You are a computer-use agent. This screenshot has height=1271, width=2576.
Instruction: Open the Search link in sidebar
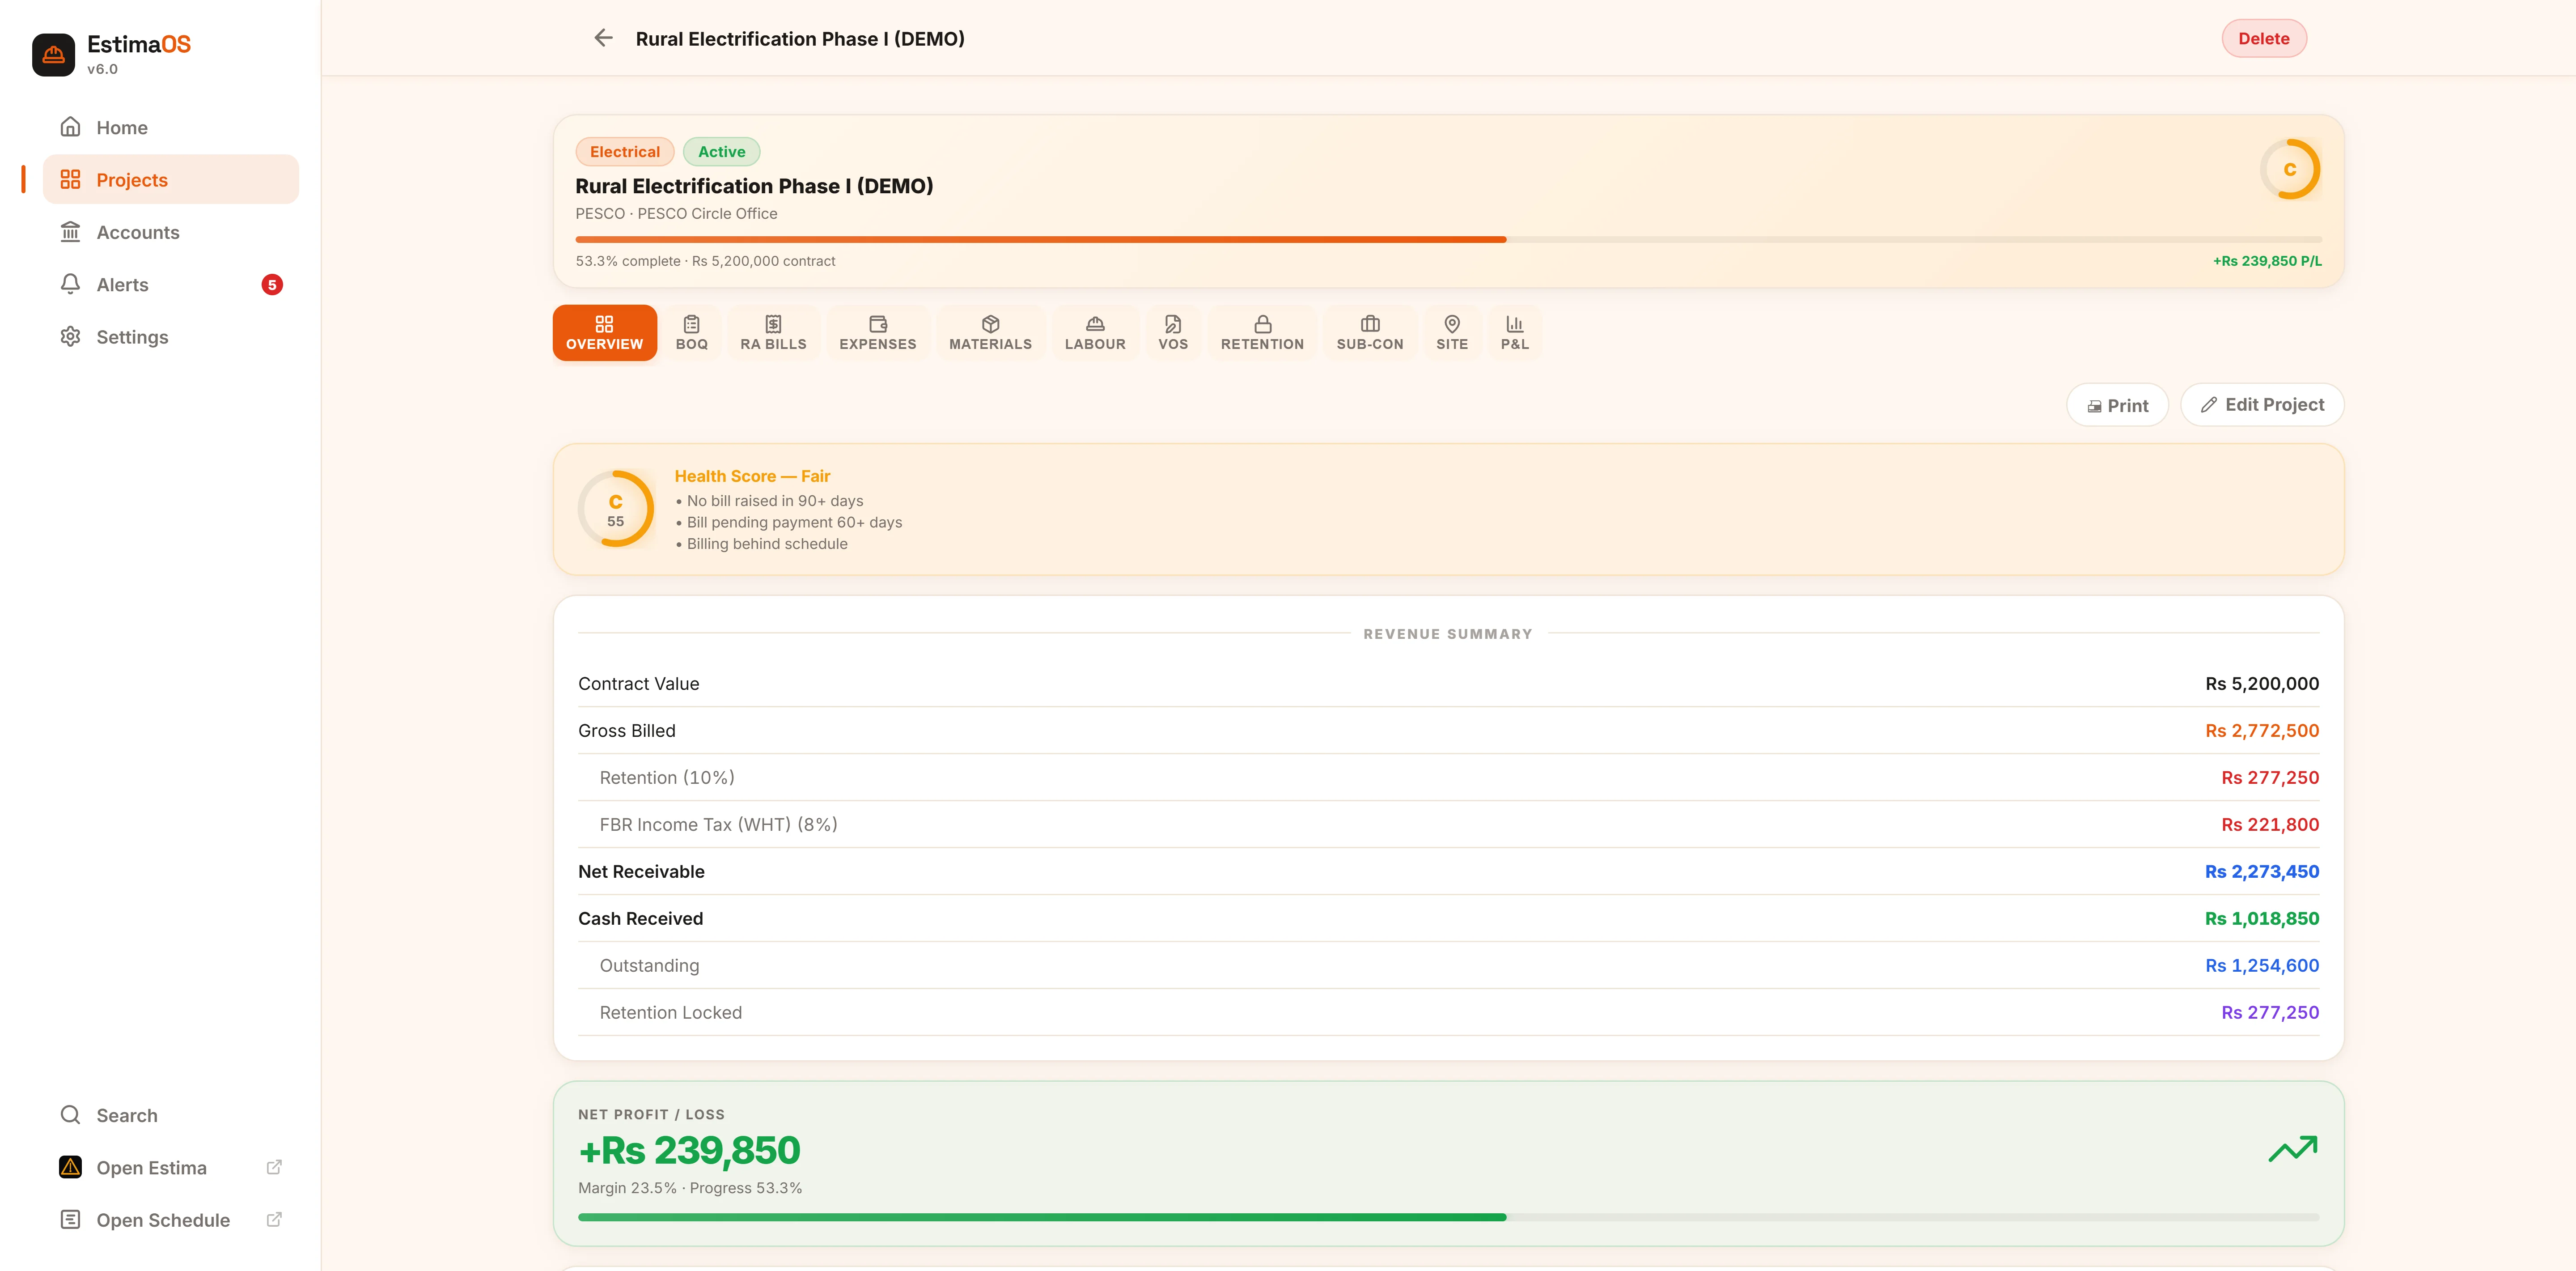171,1115
